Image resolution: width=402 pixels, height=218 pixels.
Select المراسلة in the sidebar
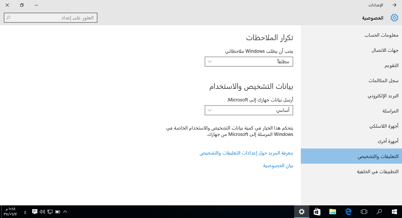coord(351,111)
